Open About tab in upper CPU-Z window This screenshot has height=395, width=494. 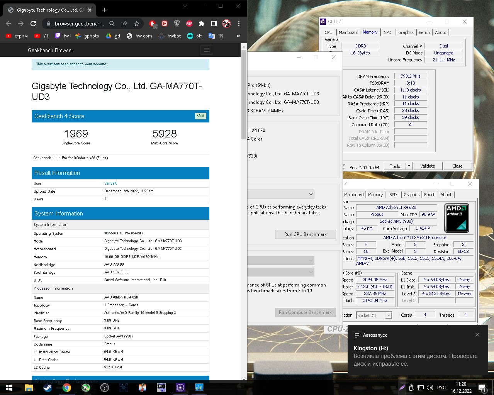click(440, 32)
